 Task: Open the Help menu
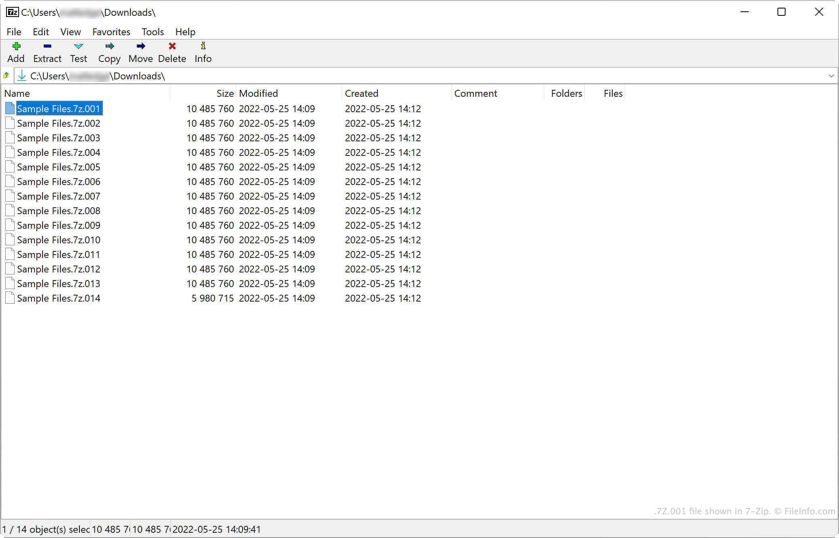click(185, 32)
